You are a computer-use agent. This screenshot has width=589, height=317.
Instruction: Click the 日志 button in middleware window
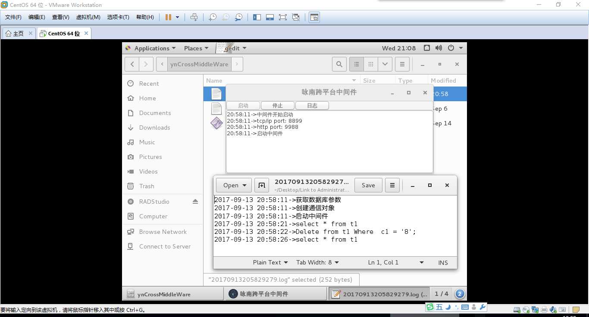tap(312, 106)
